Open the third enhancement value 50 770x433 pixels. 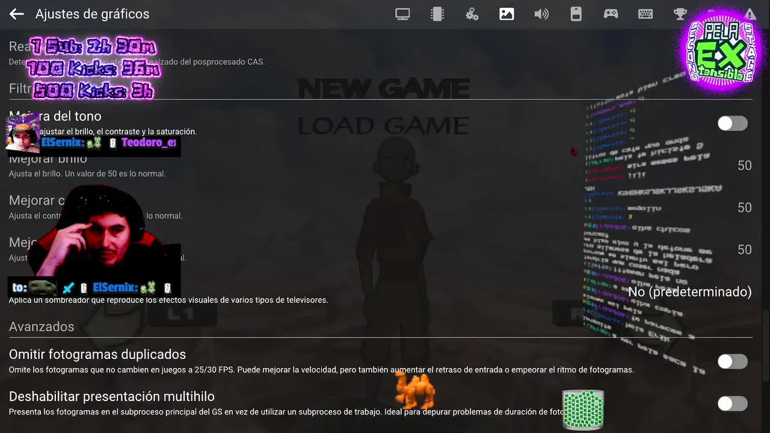(x=745, y=250)
